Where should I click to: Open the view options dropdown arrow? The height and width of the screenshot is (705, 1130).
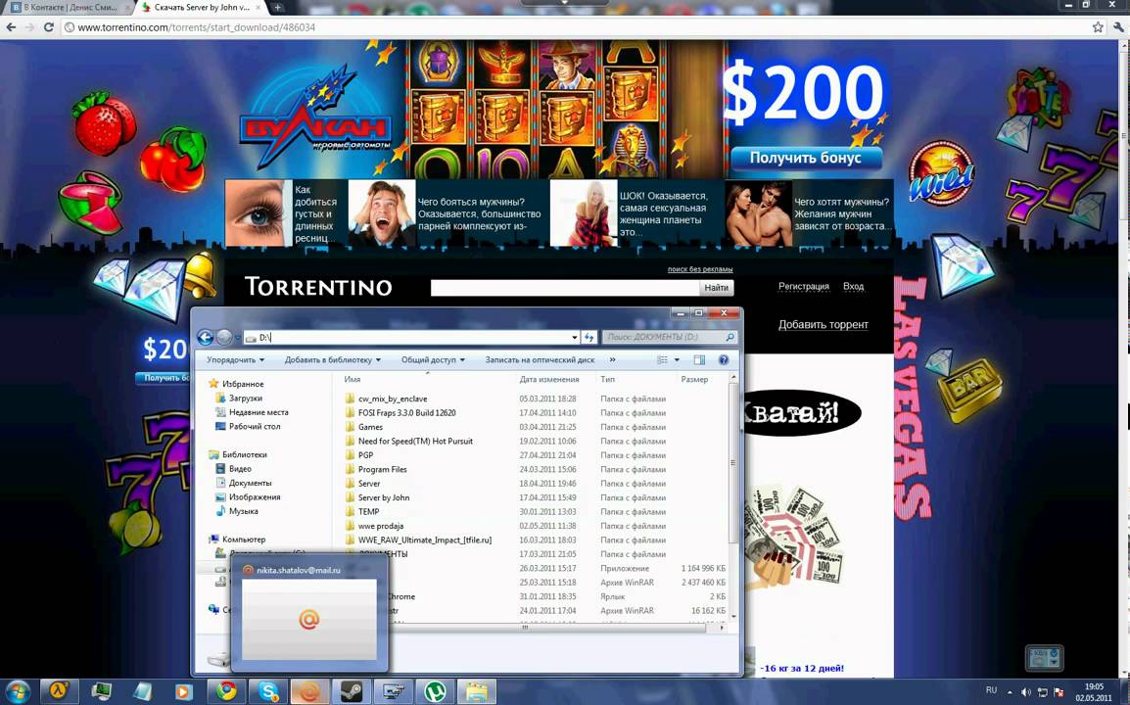click(x=676, y=359)
